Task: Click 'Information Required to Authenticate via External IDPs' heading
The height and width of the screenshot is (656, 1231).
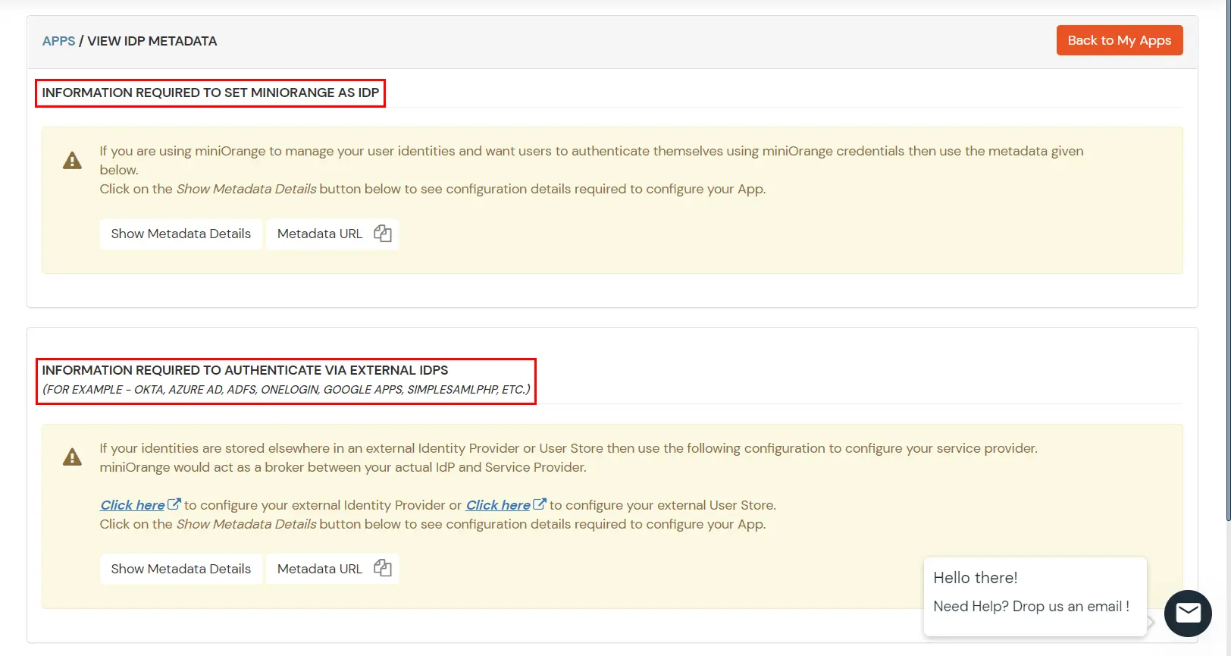Action: point(245,370)
